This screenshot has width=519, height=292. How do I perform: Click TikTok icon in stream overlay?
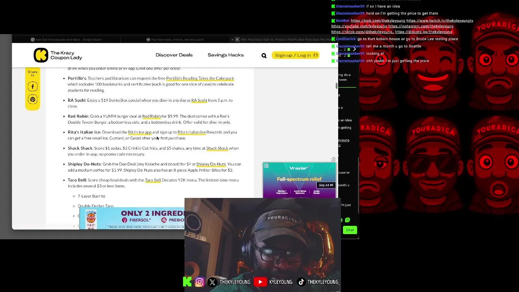pyautogui.click(x=301, y=282)
